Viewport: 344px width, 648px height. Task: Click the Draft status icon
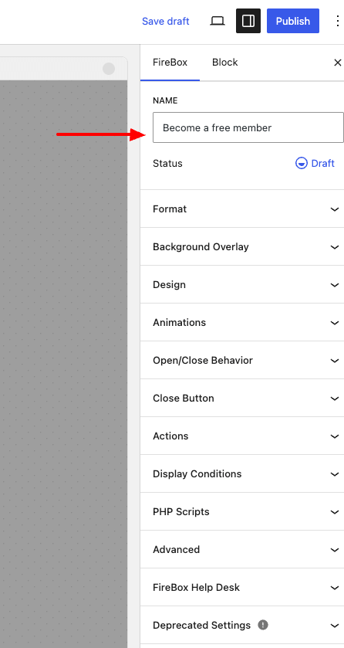pos(302,163)
